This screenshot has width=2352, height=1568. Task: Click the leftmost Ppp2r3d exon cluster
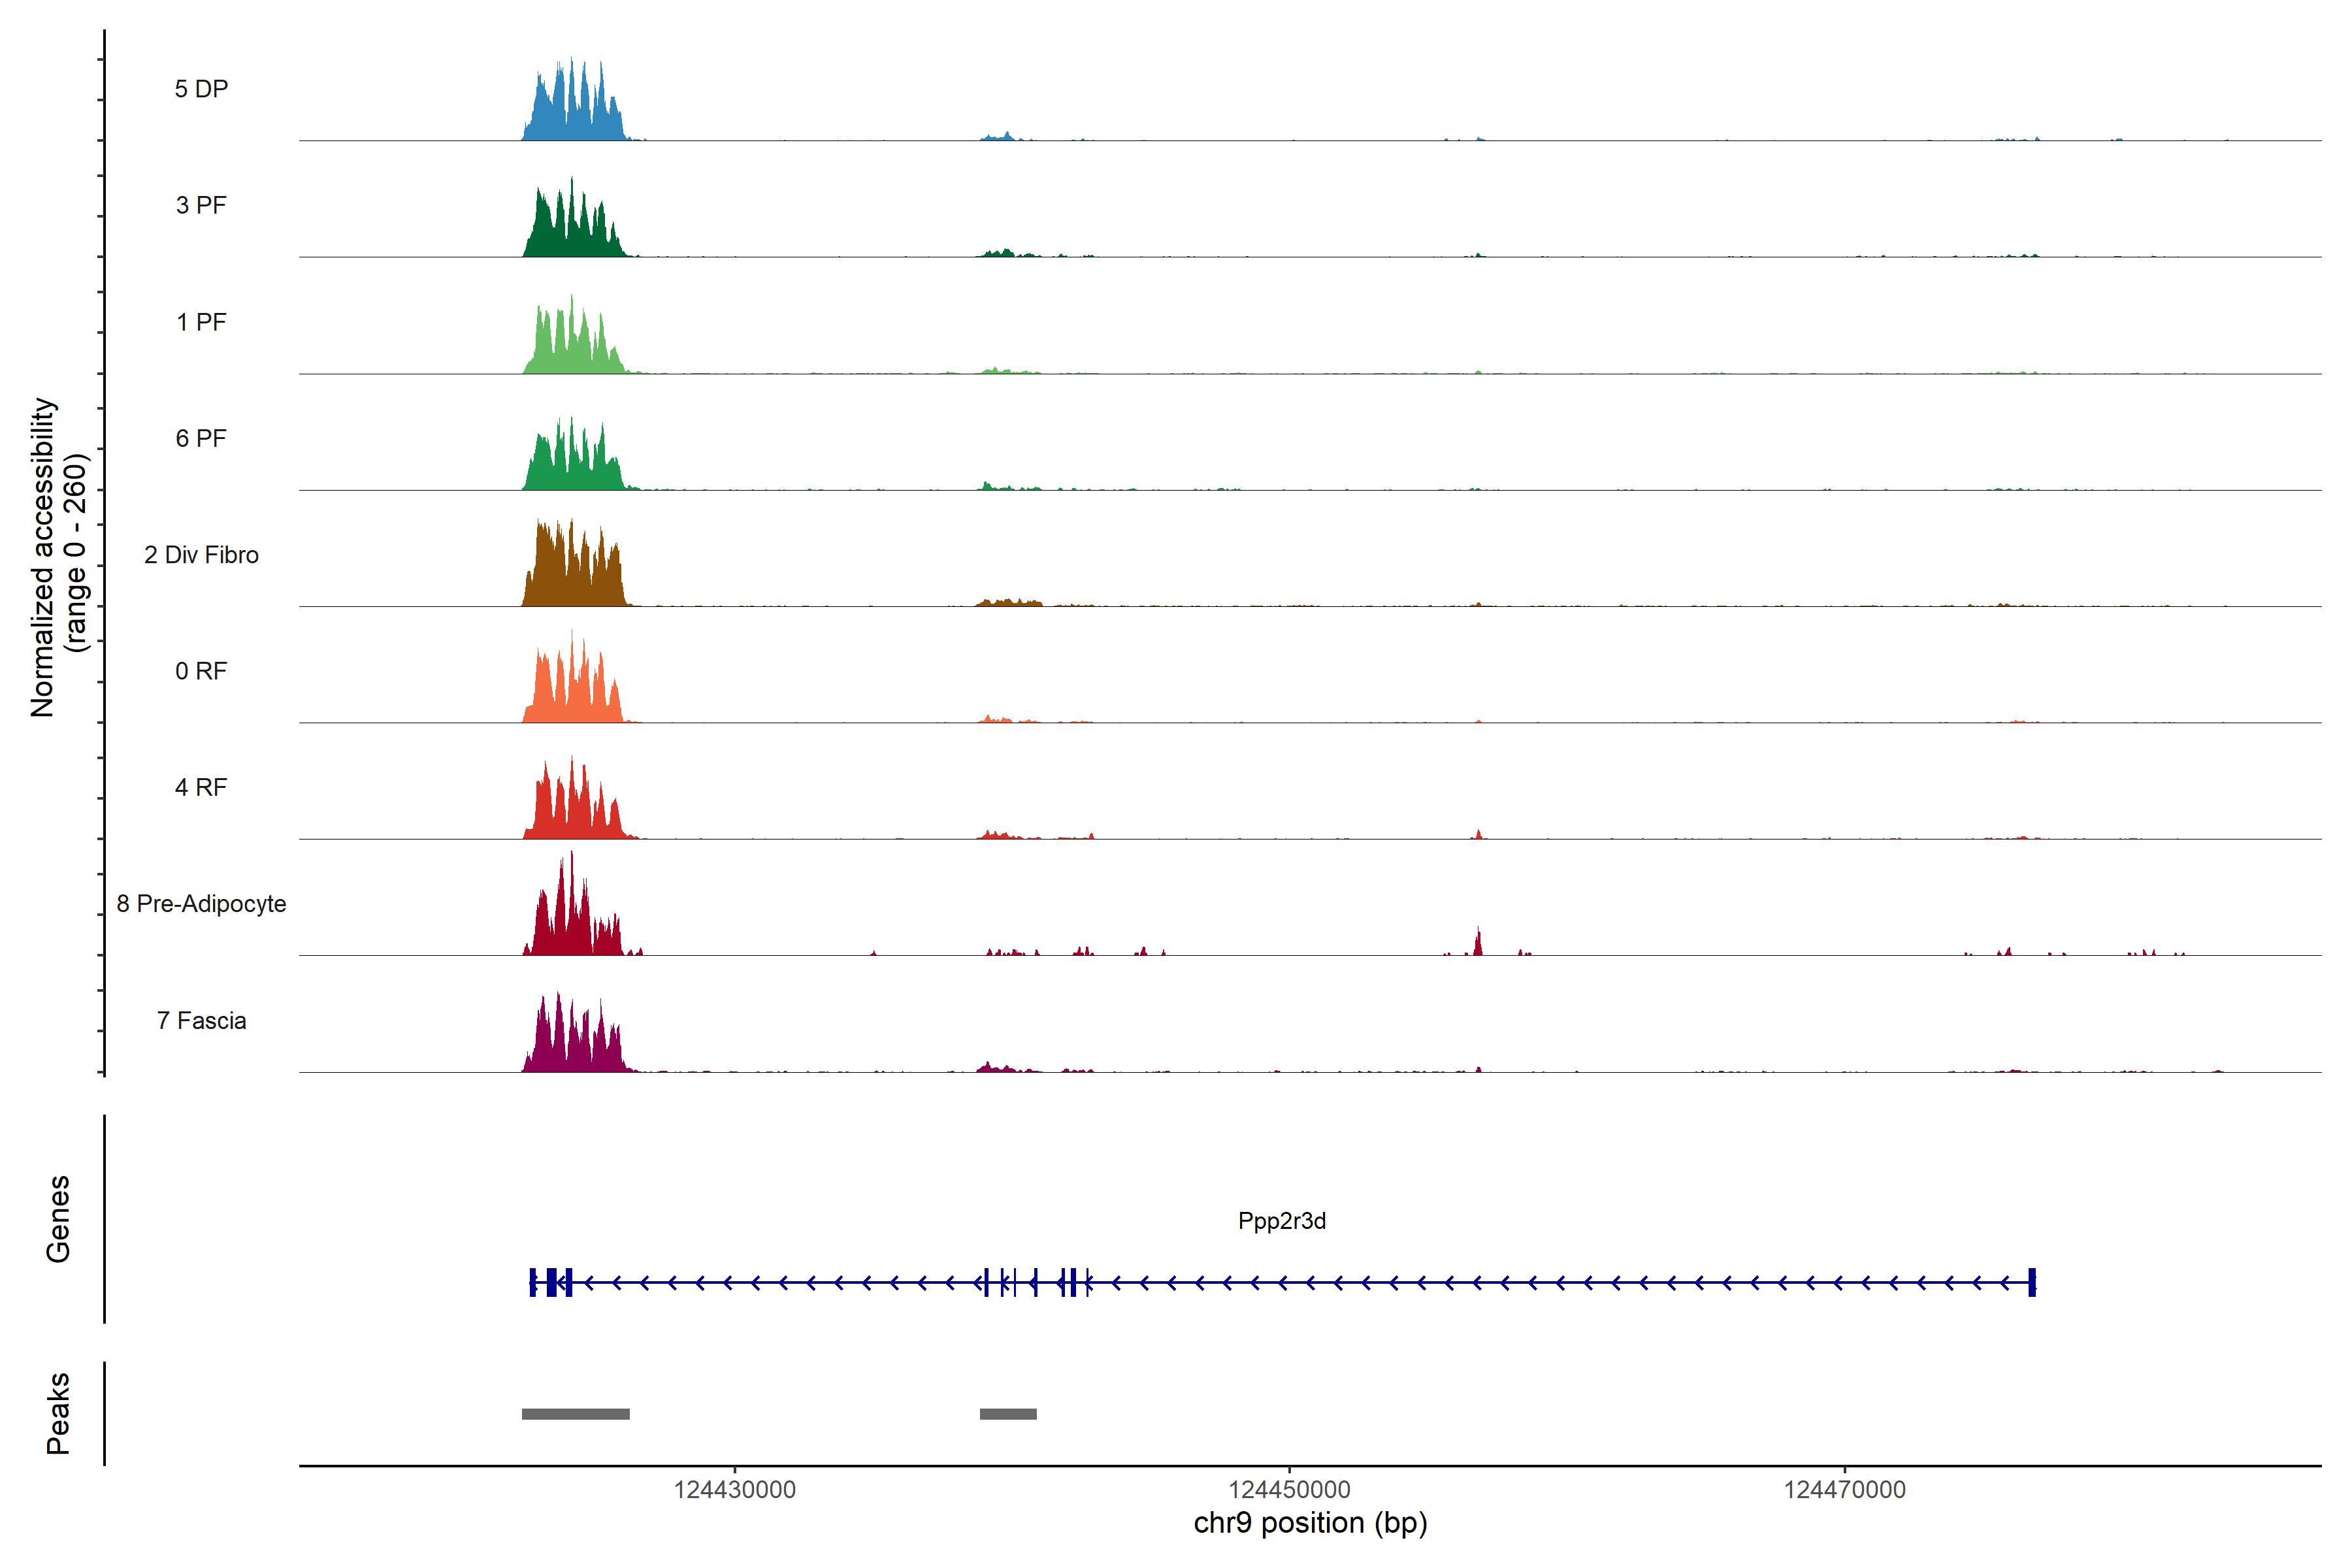pyautogui.click(x=551, y=1282)
